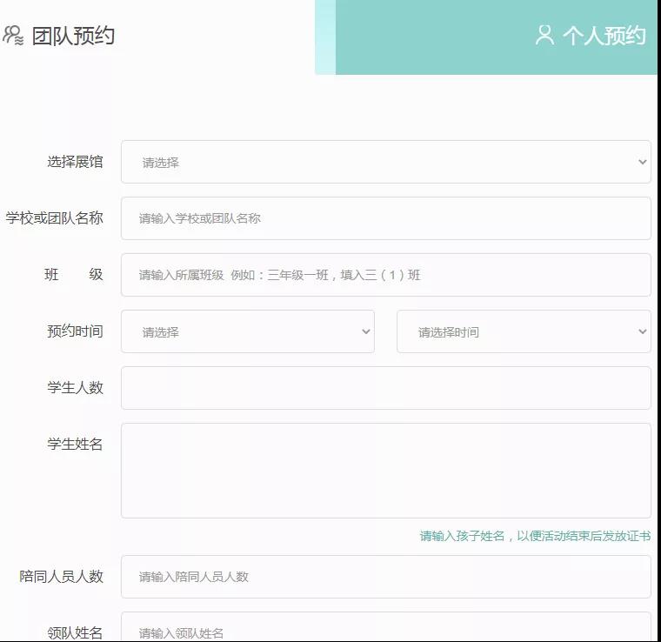Click the 领队姓名 input field
The width and height of the screenshot is (661, 642).
(x=385, y=629)
